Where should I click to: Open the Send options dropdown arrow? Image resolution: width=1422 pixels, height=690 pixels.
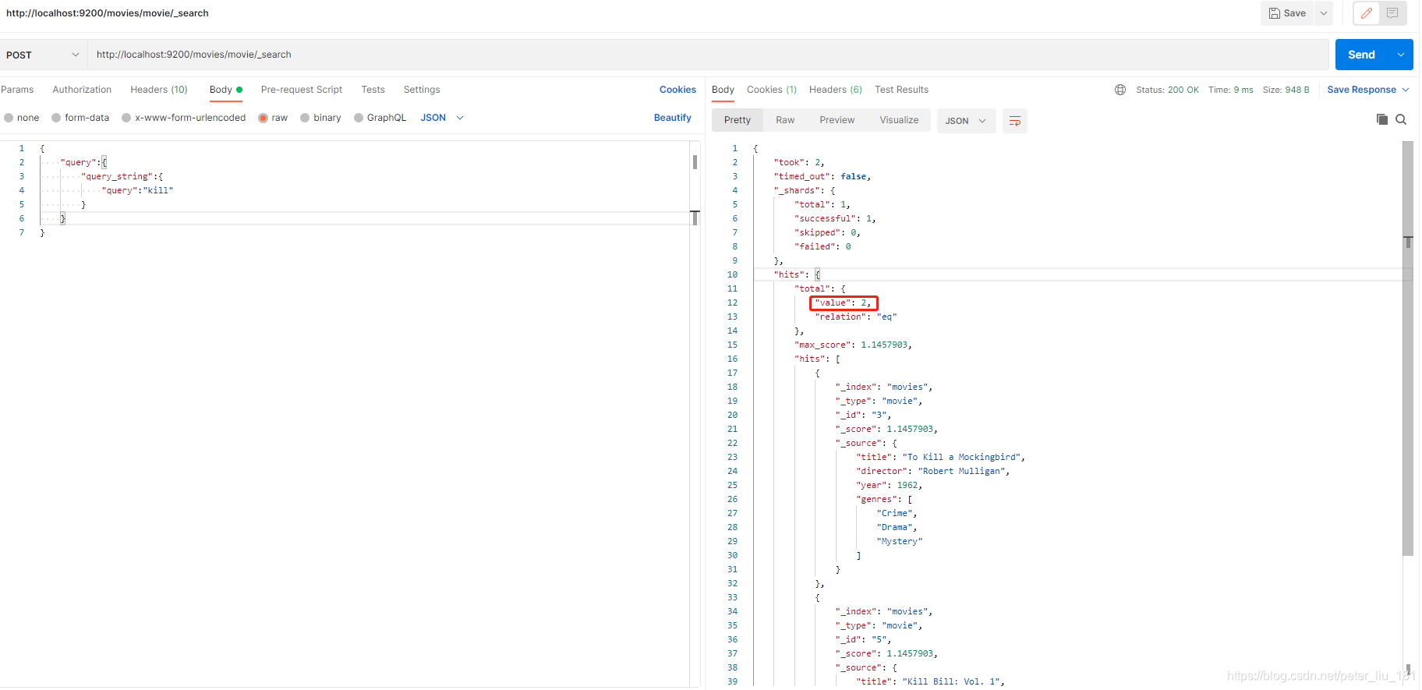[1401, 55]
